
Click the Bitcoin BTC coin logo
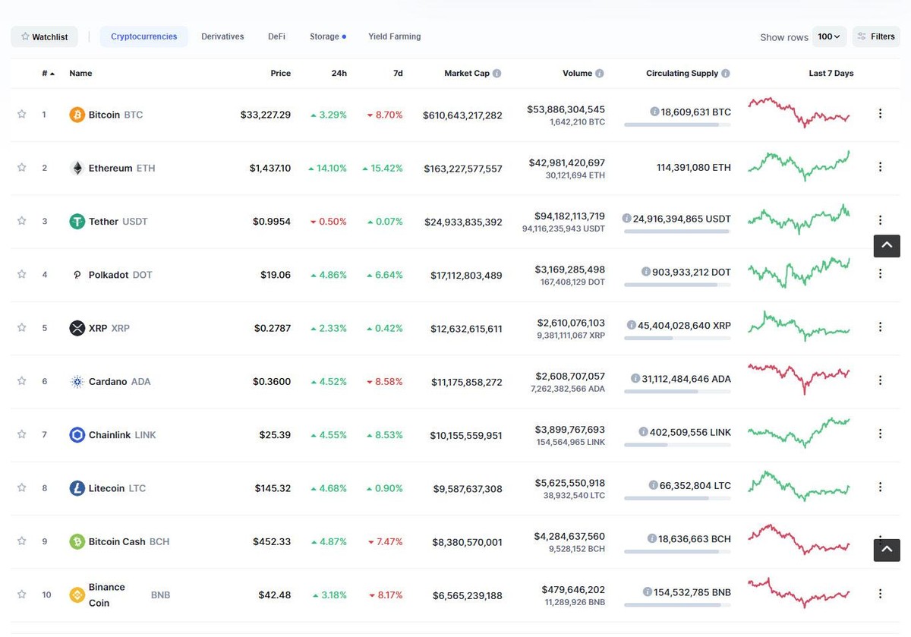tap(76, 114)
